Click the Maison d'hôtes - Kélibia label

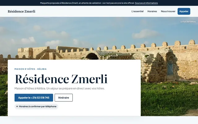(30, 69)
